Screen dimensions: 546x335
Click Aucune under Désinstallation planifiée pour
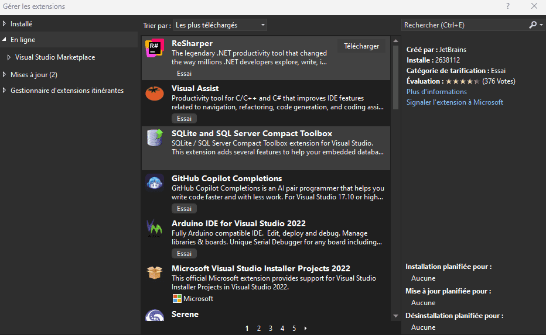tap(423, 327)
